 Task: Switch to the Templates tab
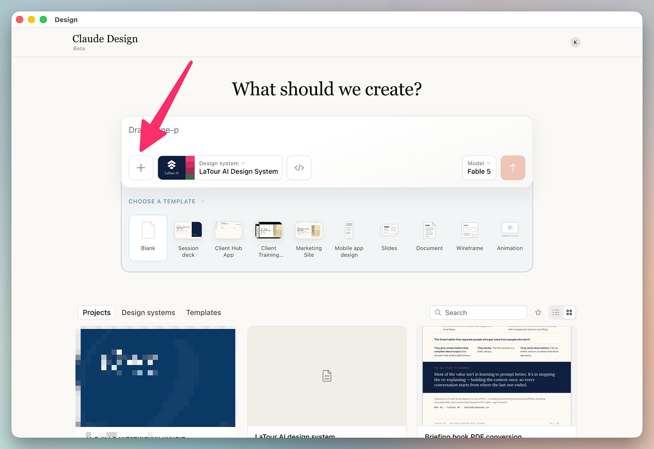coord(203,312)
